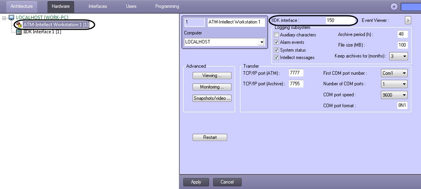Select LOCALHOST [WORK-PC] in tree
Image resolution: width=421 pixels, height=189 pixels.
42,17
